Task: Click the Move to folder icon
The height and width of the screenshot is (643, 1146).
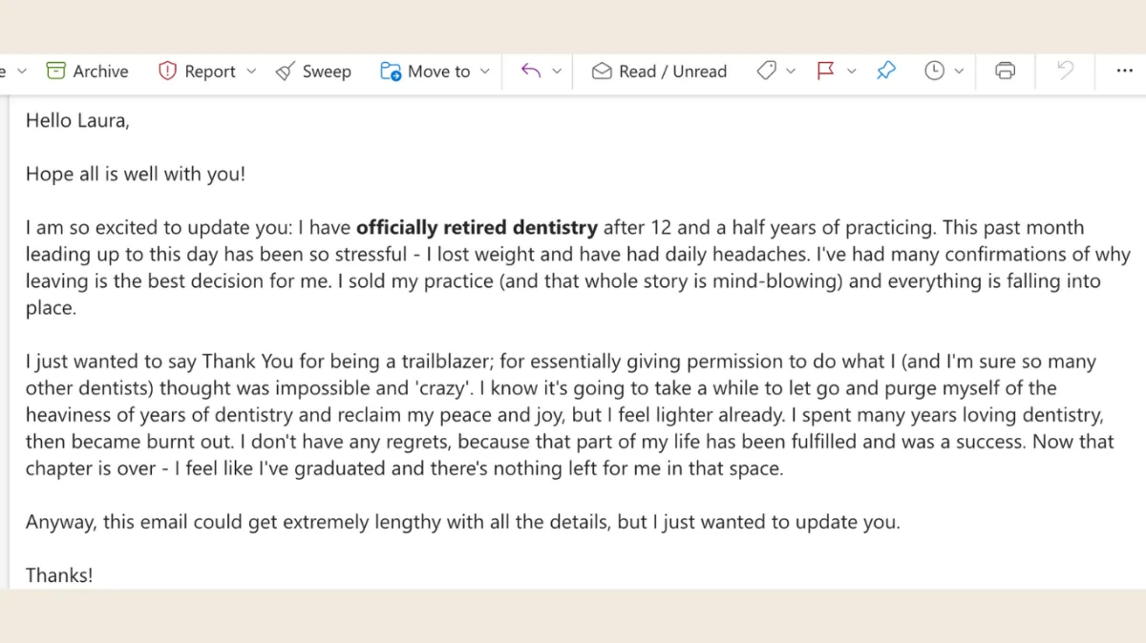Action: point(390,72)
